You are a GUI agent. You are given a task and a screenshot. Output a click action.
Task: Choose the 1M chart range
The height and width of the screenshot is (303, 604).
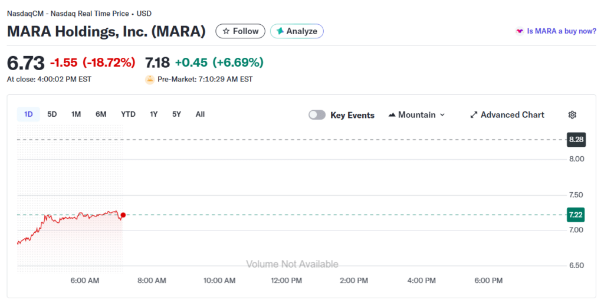click(x=76, y=114)
